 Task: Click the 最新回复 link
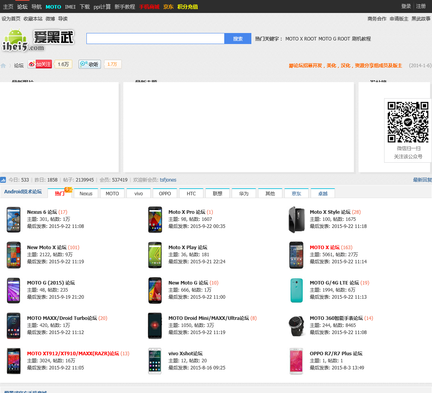point(422,180)
